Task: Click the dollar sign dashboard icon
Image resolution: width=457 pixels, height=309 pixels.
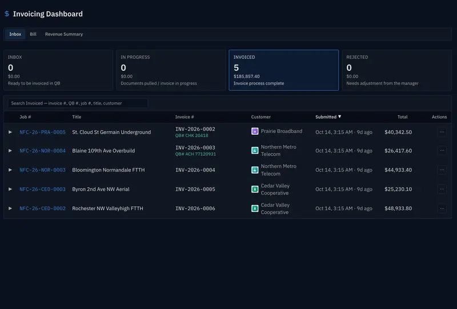Action: click(x=7, y=14)
